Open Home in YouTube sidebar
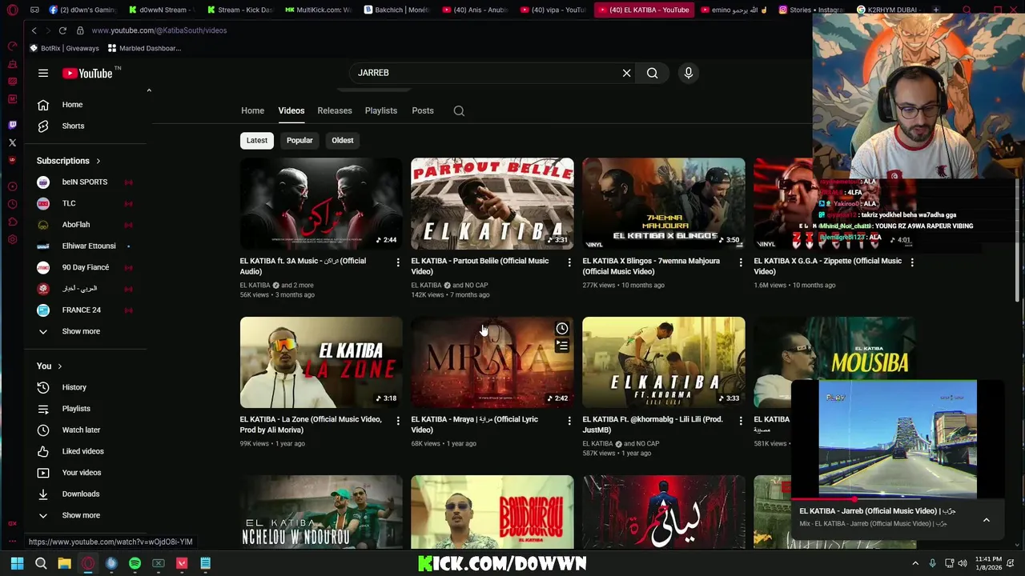Screen dimensions: 1025x576 pos(72,105)
